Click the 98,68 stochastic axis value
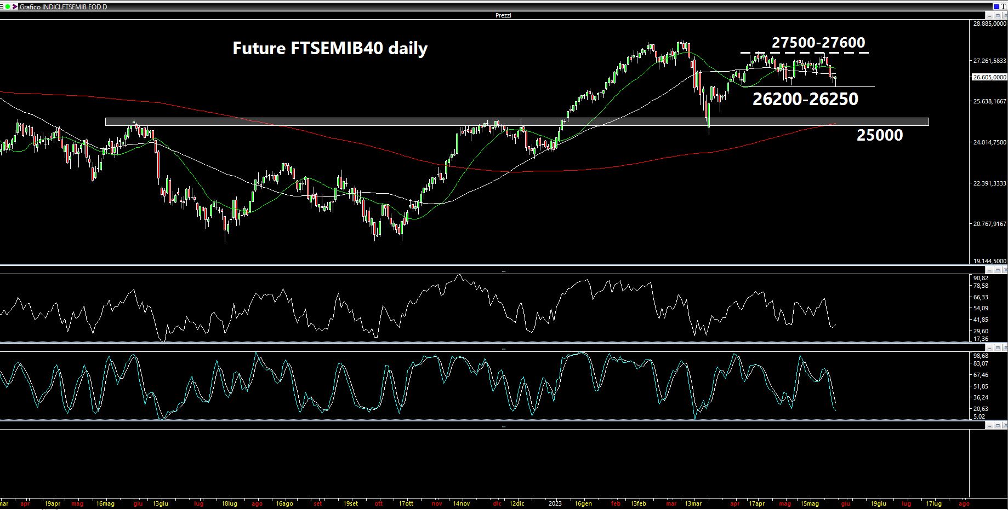Image resolution: width=1008 pixels, height=510 pixels. click(x=981, y=356)
